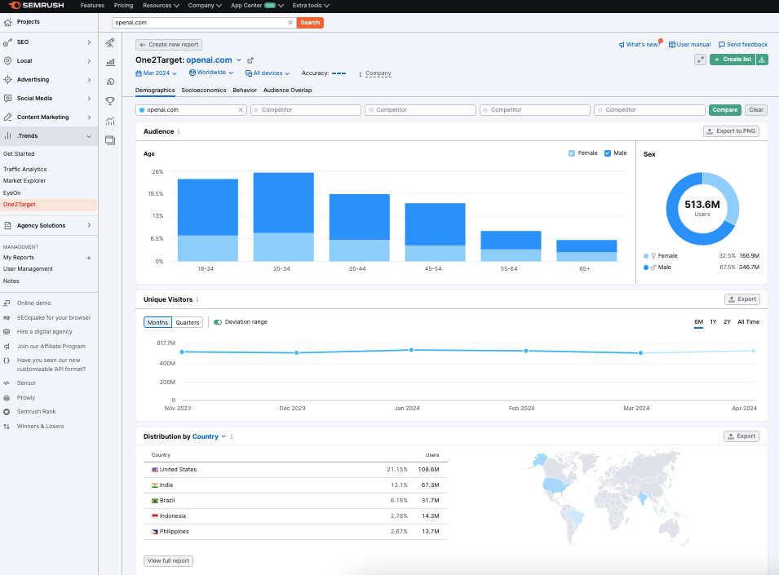The height and width of the screenshot is (575, 779).
Task: Open the Resources top menu
Action: pyautogui.click(x=161, y=6)
